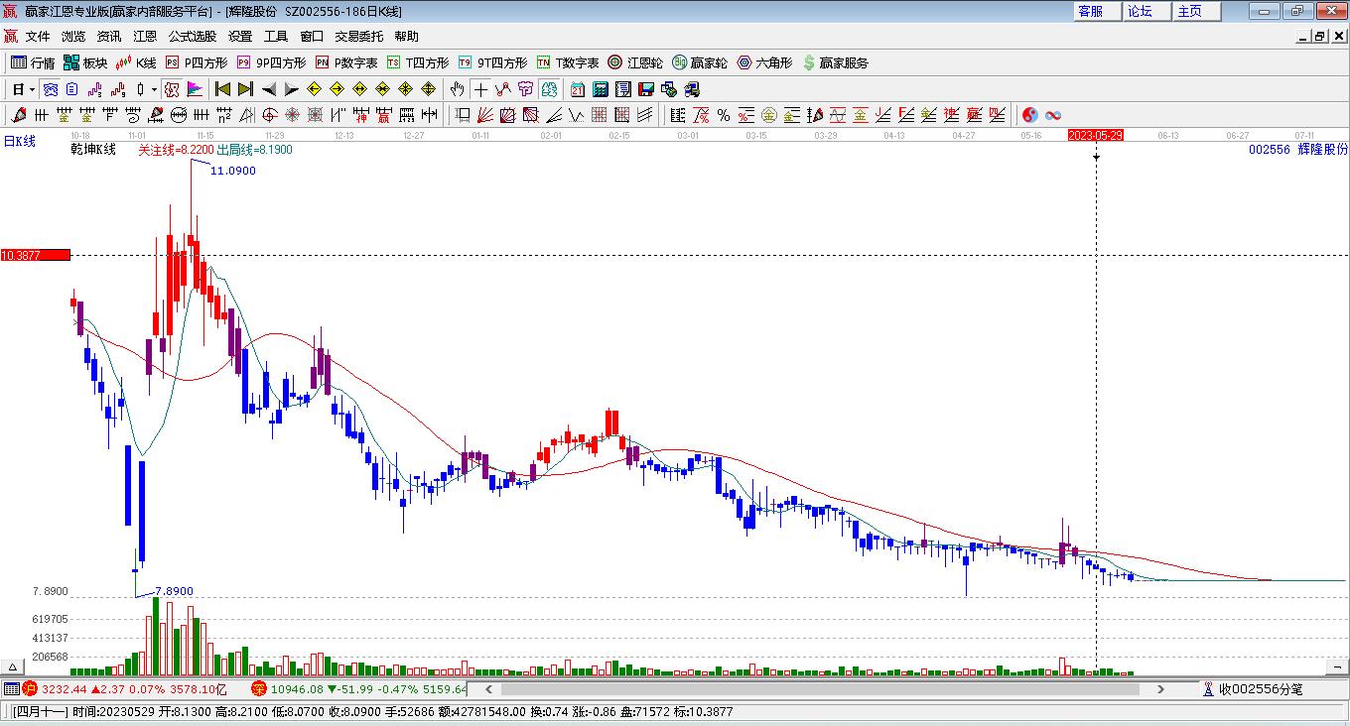1350x726 pixels.
Task: Open the yin-yang symbol tool
Action: point(1030,115)
